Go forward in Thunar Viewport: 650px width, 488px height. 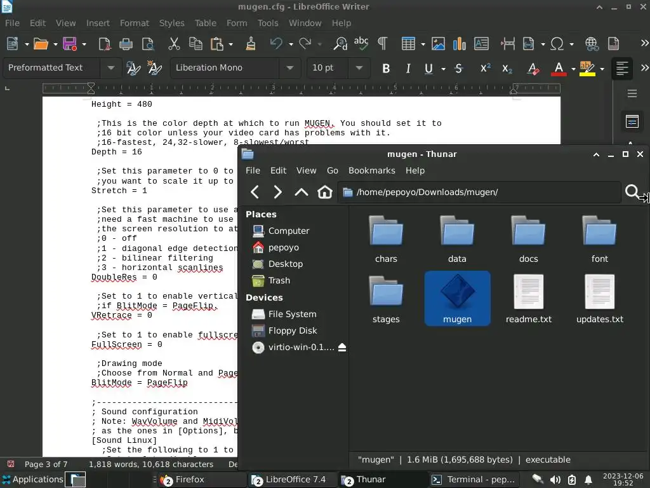[x=278, y=192]
